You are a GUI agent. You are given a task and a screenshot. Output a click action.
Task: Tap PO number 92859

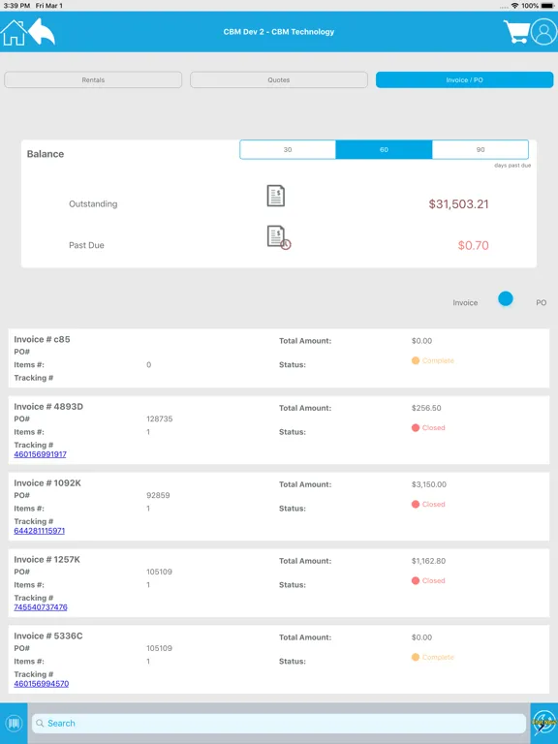158,495
